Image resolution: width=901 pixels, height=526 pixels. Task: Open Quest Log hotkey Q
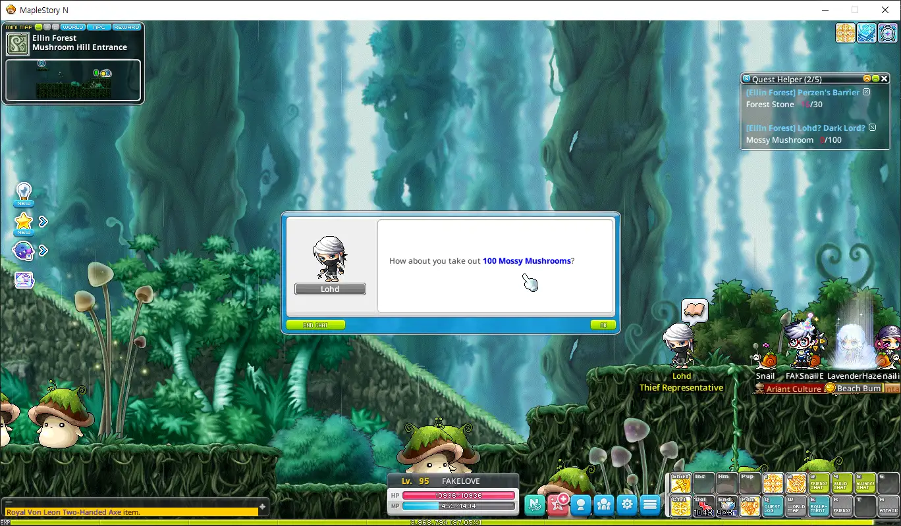click(x=773, y=506)
